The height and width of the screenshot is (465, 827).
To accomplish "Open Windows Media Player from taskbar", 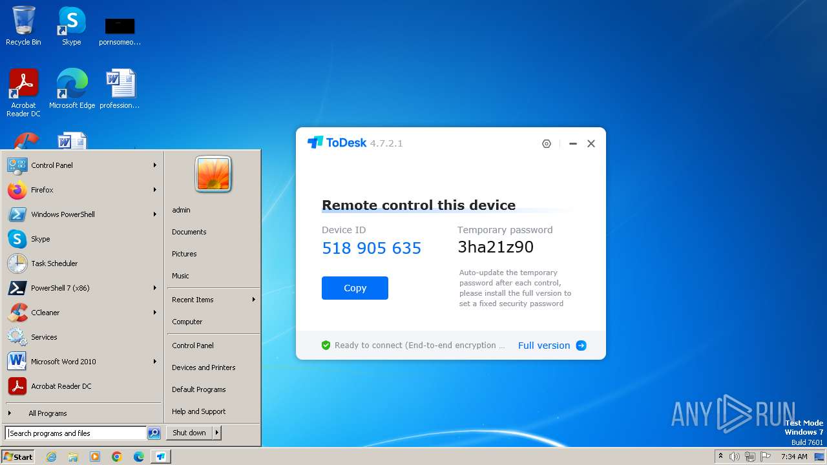I will (95, 457).
